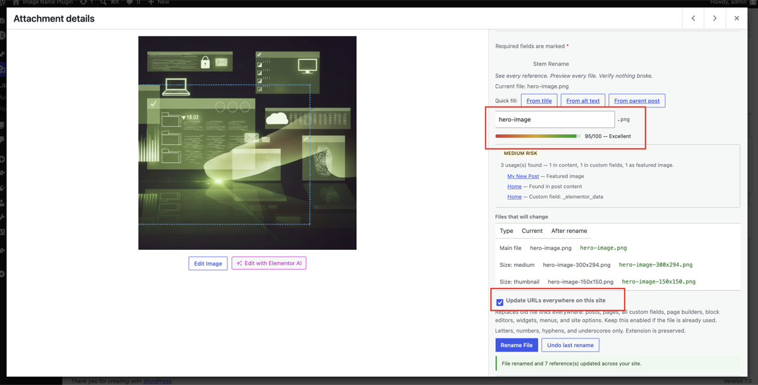The height and width of the screenshot is (385, 758).
Task: Click the hero image preview thumbnail
Action: tap(248, 143)
